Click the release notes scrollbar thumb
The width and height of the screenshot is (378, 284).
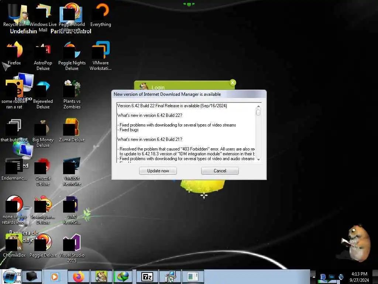tap(258, 112)
